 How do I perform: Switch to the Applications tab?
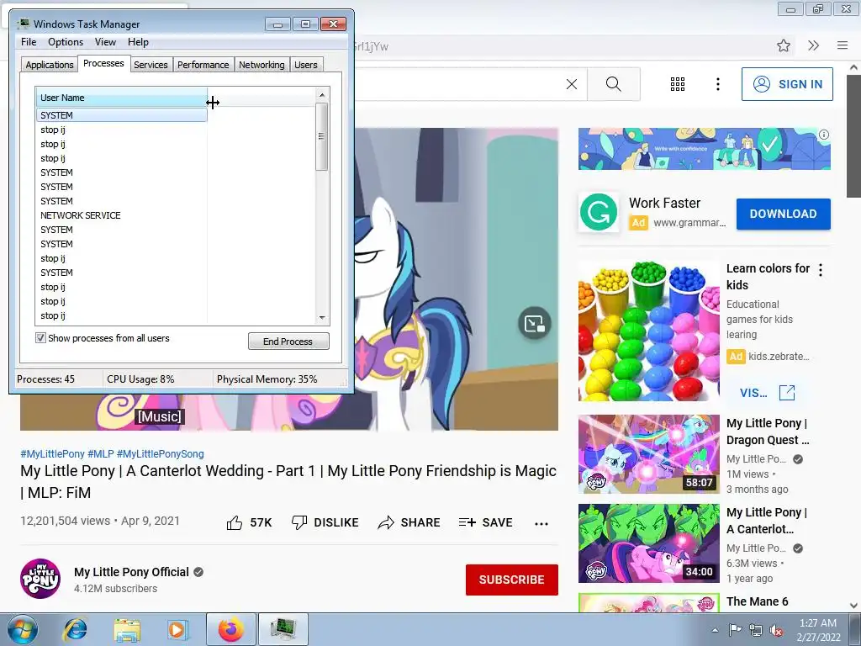coord(50,65)
